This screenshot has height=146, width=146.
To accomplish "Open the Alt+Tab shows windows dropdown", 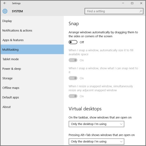I will [x=96, y=142].
